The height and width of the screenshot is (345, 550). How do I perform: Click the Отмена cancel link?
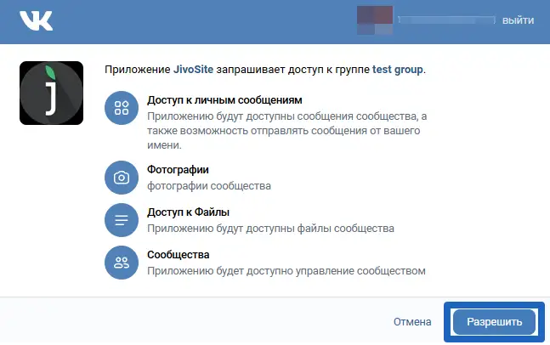point(412,322)
